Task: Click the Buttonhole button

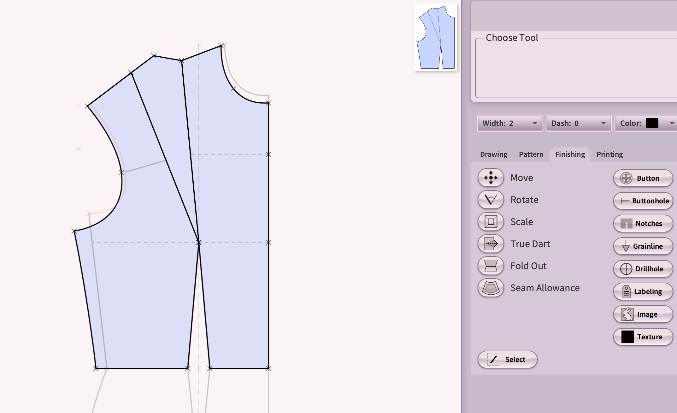Action: pos(645,201)
